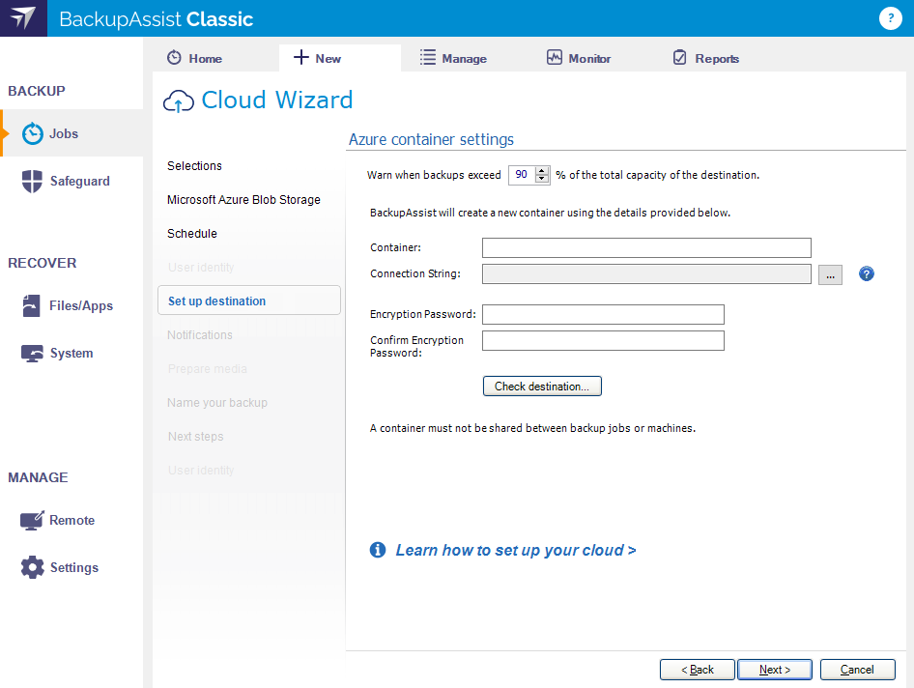
Task: Click the Home tab clock icon
Action: 174,58
